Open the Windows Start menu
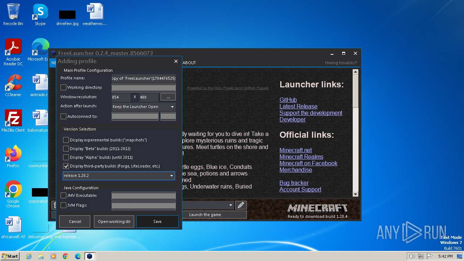The image size is (464, 261). (10, 256)
